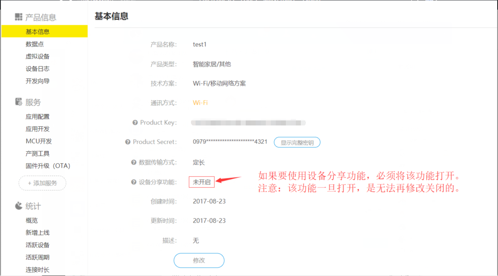Screen dimensions: 498x276
Task: Click the 产品信息 grid icon in sidebar
Action: tap(18, 17)
